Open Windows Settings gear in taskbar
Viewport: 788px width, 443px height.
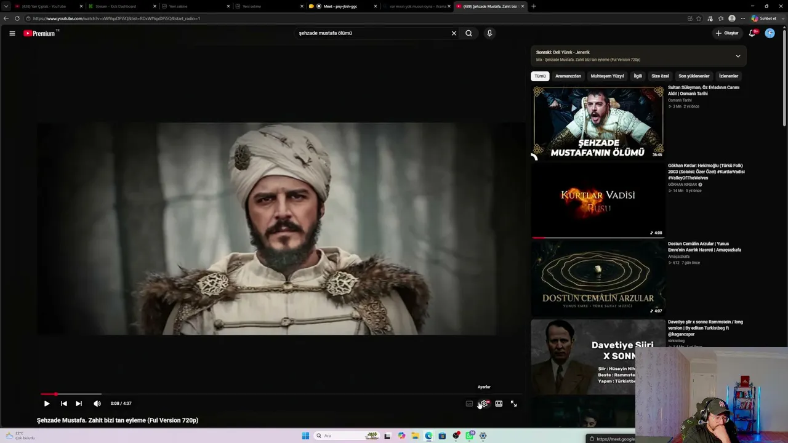(483, 436)
